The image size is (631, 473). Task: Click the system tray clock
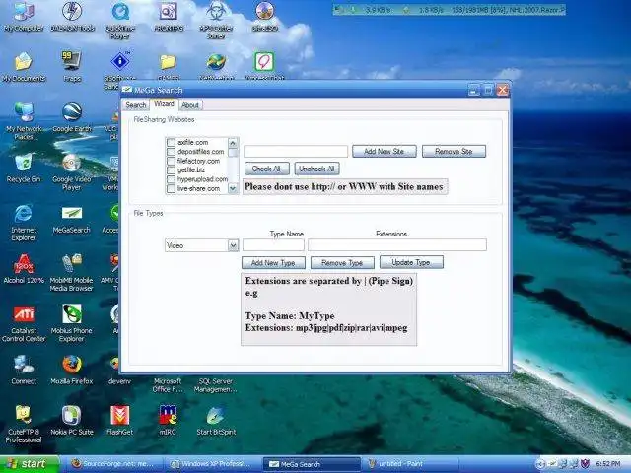[x=607, y=464]
